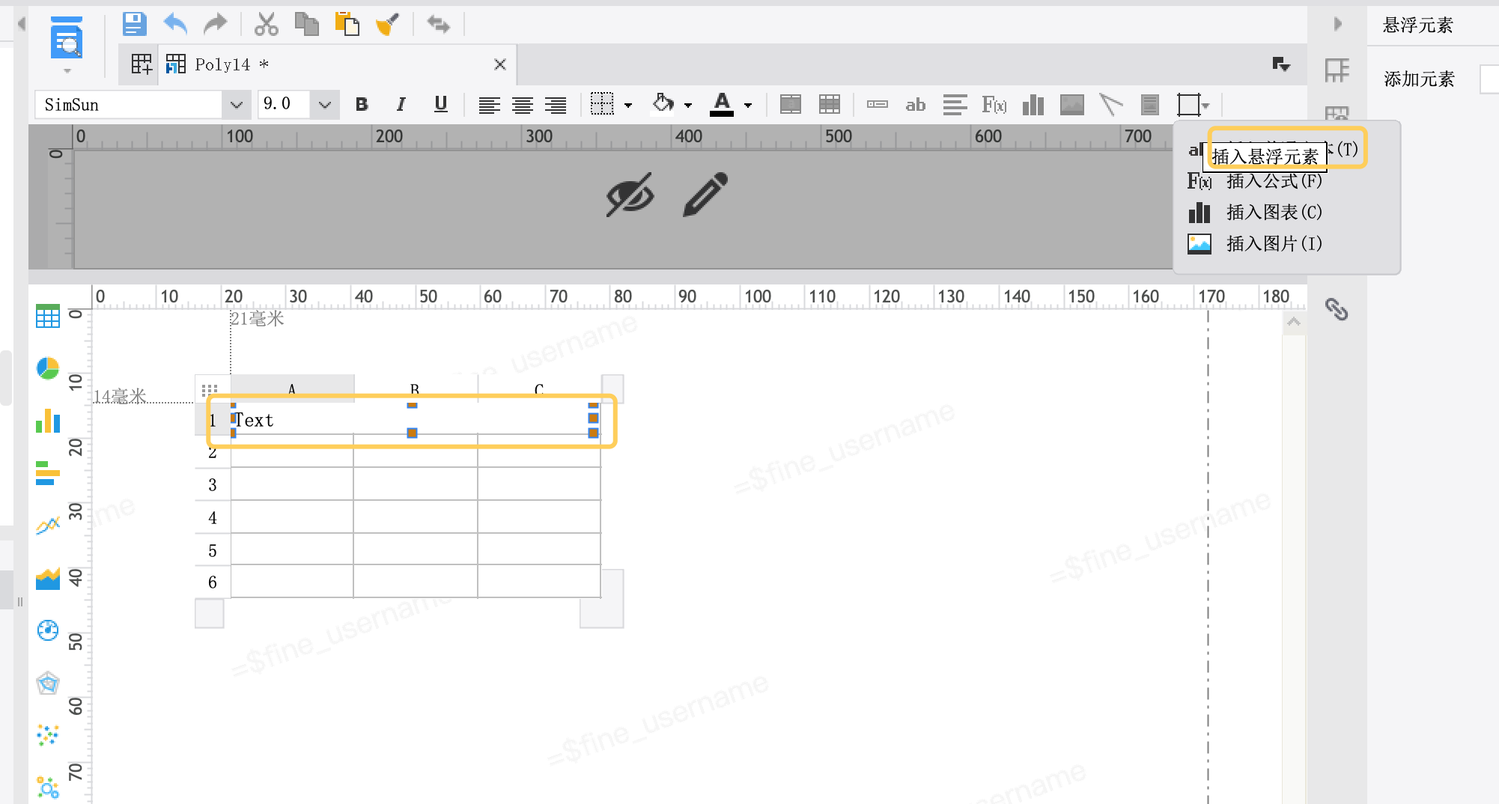Select the line chart icon in left palette
This screenshot has width=1499, height=804.
pos(48,526)
